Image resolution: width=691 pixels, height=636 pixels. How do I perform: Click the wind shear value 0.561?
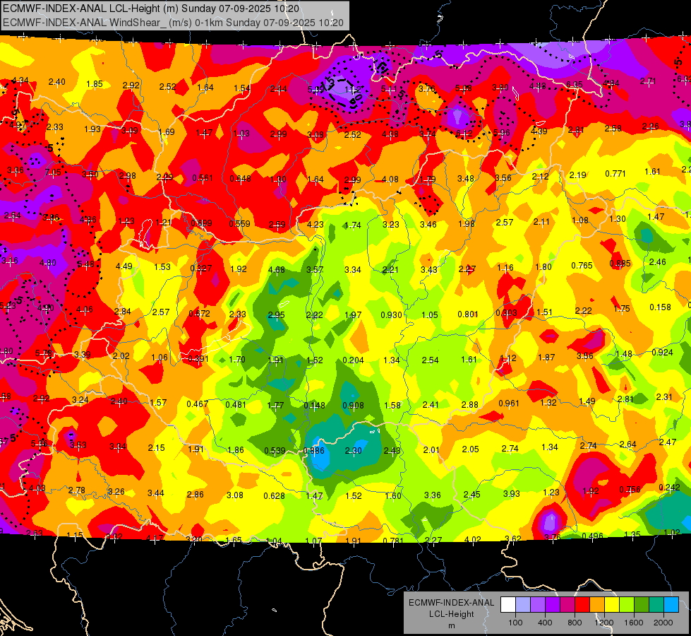[203, 178]
